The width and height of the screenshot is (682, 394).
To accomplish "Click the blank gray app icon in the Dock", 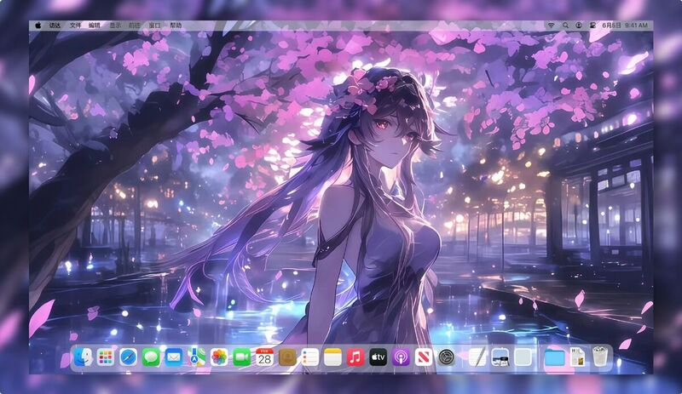I will 523,357.
